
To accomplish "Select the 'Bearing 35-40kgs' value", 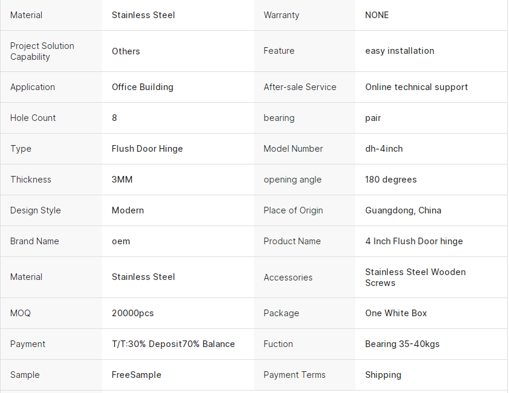I will coord(402,344).
